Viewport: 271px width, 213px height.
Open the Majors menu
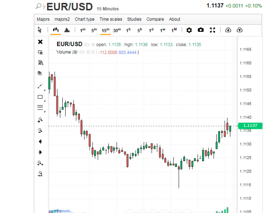[x=43, y=19]
